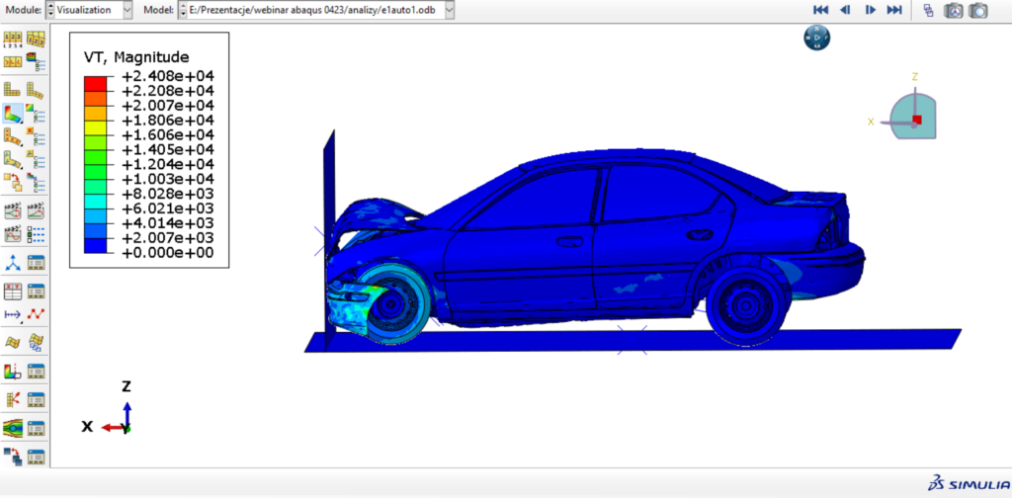
Task: Click the Plot Material Orientations icon
Action: [x=13, y=159]
